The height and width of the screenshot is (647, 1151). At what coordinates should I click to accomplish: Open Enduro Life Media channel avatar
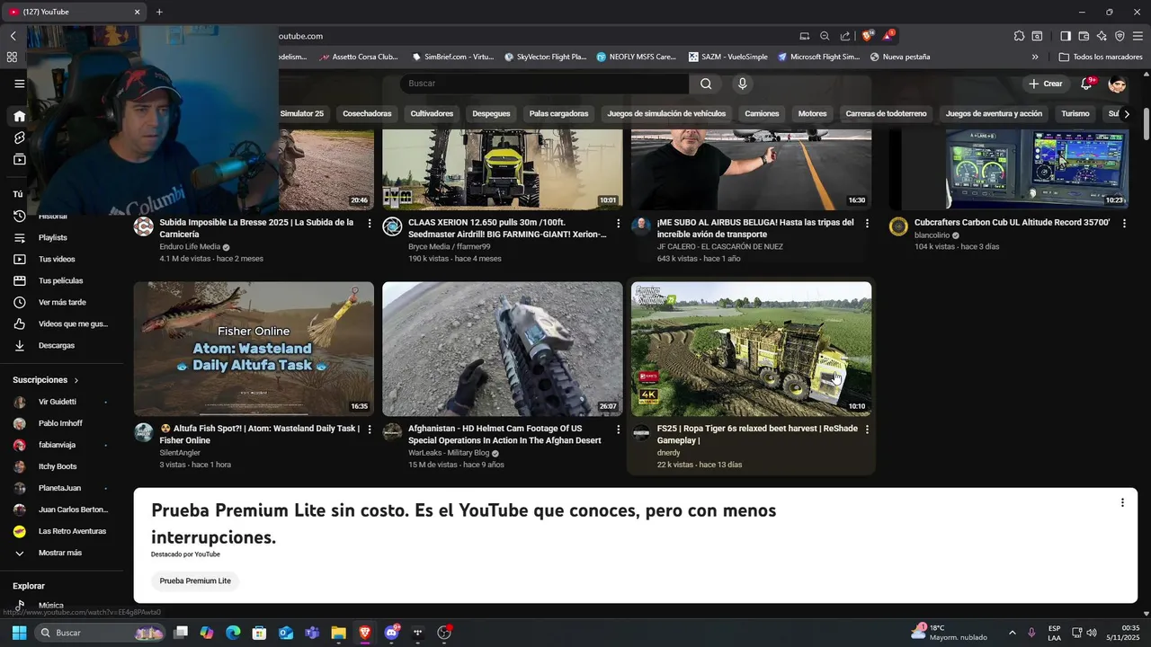pyautogui.click(x=144, y=226)
